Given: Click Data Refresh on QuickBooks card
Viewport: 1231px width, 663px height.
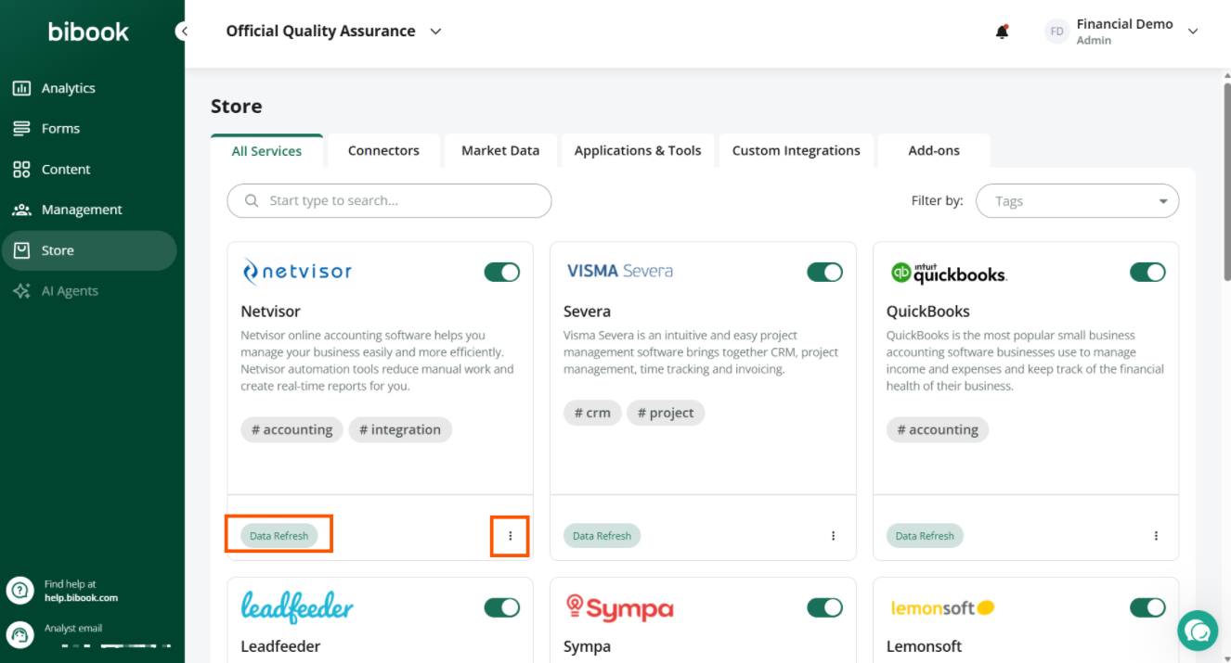Looking at the screenshot, I should tap(925, 536).
